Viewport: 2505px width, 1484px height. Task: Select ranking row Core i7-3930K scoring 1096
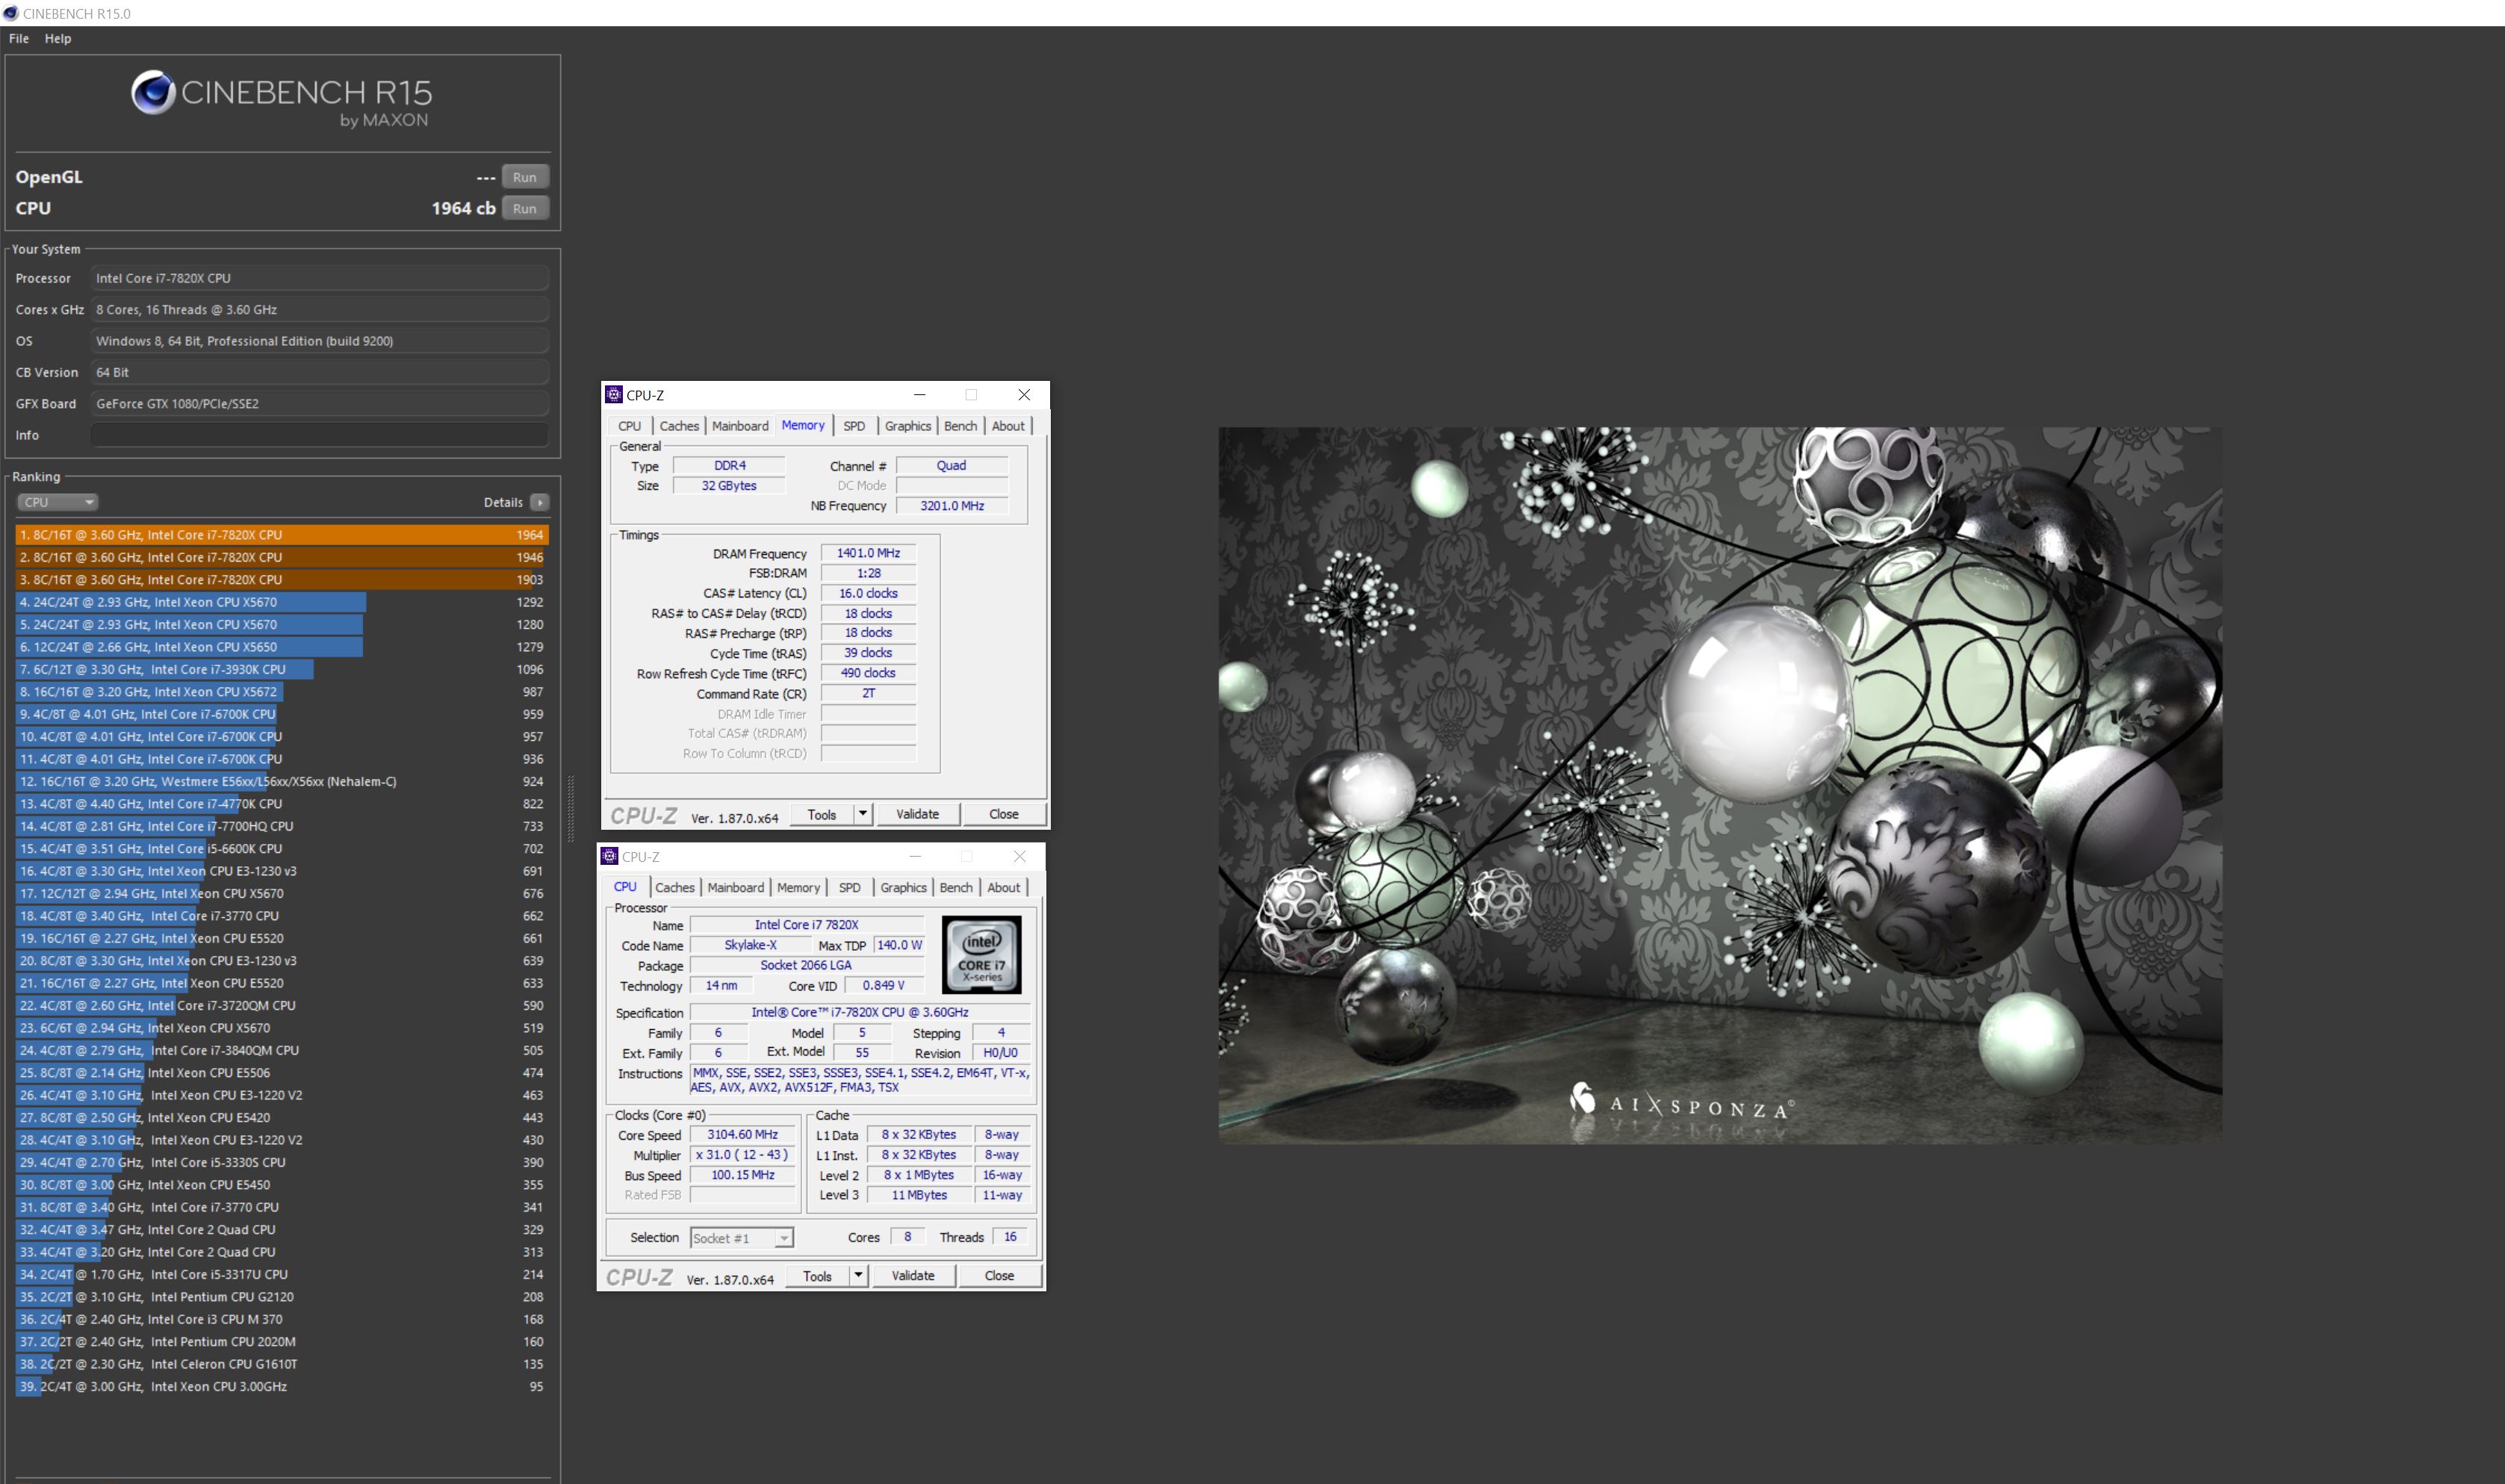(x=282, y=669)
